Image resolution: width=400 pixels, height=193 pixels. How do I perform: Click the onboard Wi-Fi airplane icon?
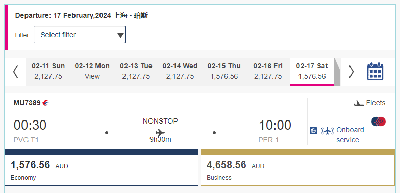[327, 131]
